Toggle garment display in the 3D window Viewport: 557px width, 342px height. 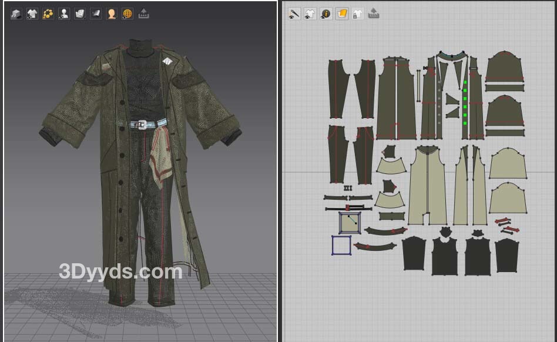(32, 14)
